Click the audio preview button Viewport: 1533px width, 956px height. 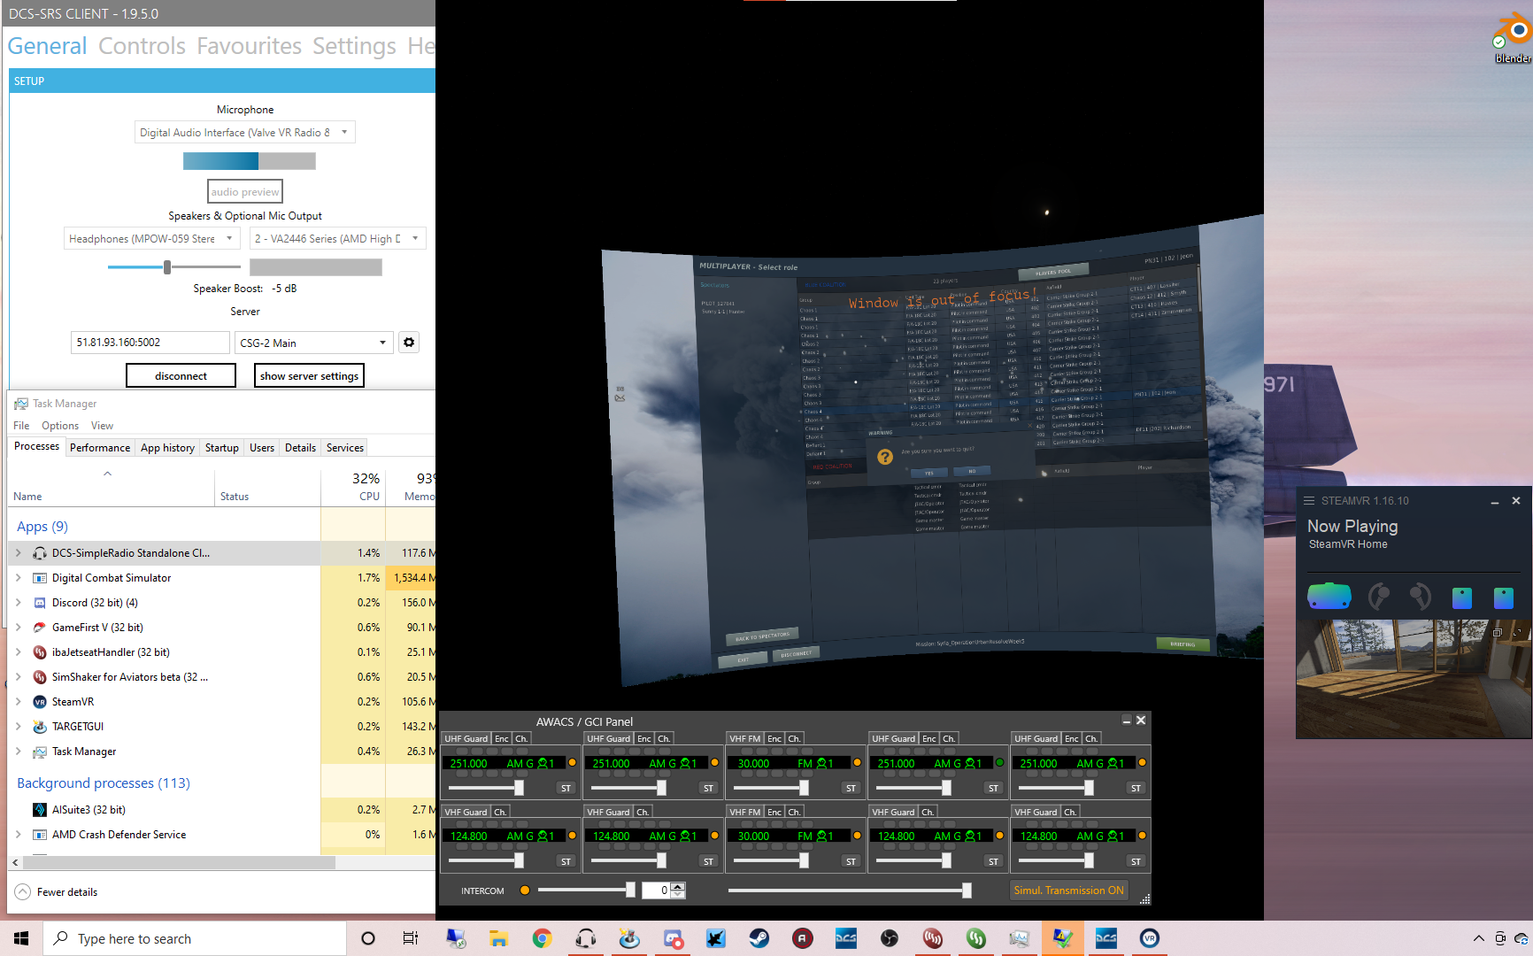click(x=245, y=192)
